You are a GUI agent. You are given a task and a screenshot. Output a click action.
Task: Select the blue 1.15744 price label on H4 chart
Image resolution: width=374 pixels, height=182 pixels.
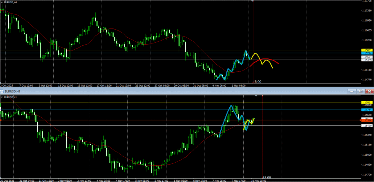tap(366, 53)
